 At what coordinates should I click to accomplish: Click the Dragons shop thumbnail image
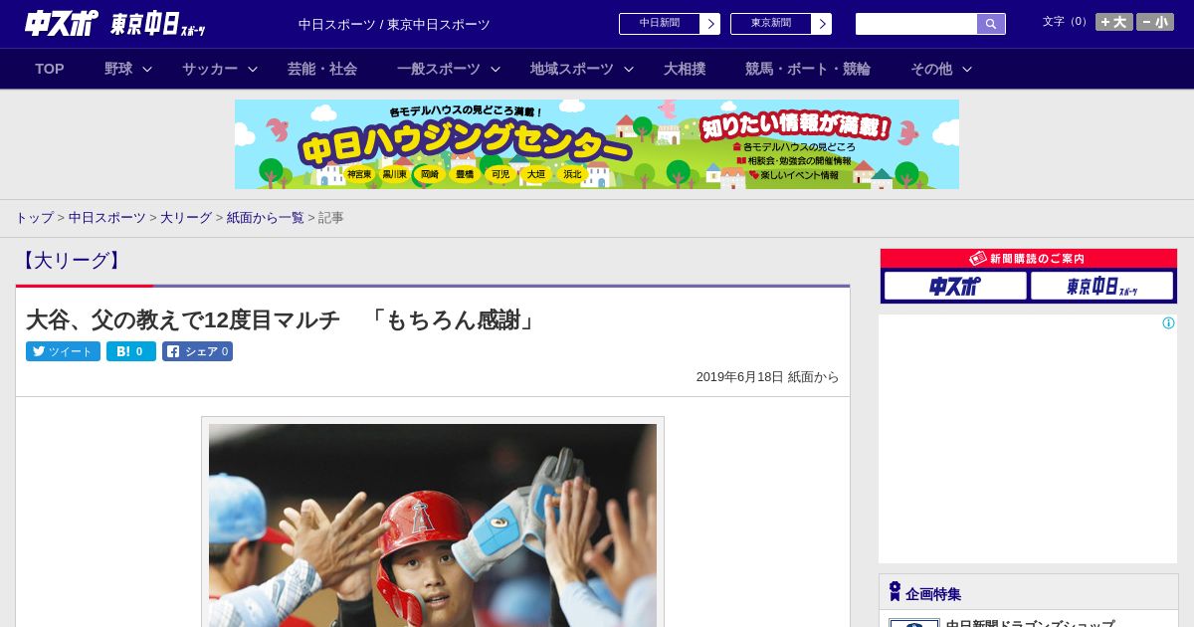point(914,623)
